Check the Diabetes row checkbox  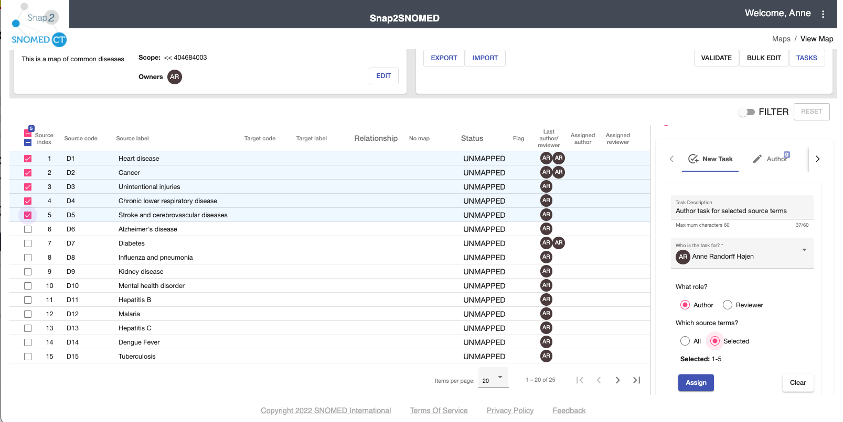(28, 243)
